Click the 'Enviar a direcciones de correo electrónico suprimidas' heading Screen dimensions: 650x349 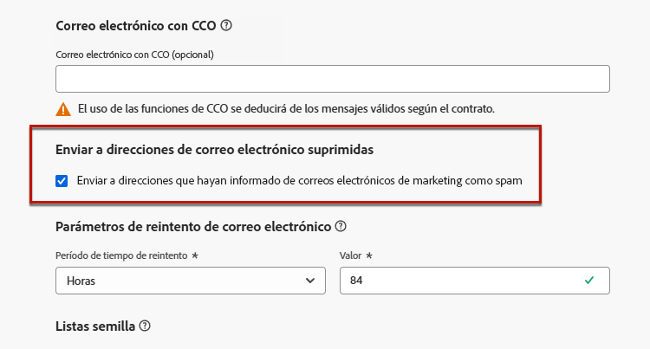point(214,150)
